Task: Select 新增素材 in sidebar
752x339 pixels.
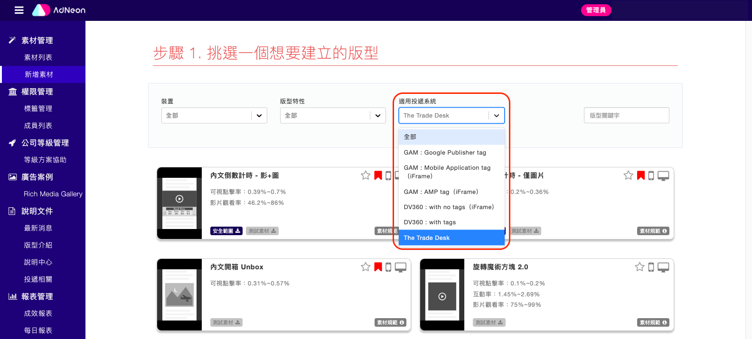Action: point(39,74)
